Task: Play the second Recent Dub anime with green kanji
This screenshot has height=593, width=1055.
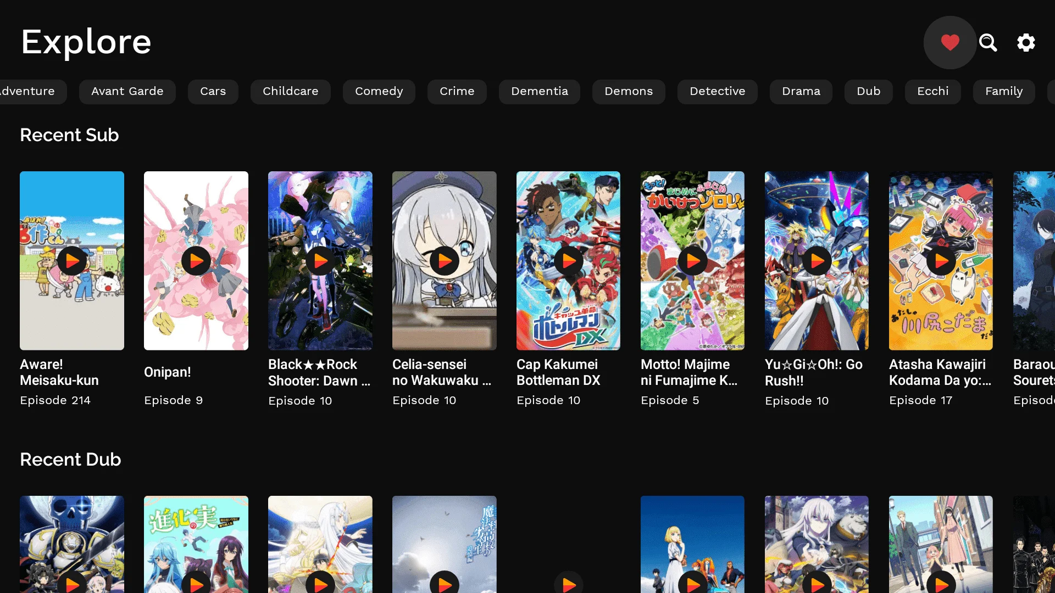Action: pos(196,584)
